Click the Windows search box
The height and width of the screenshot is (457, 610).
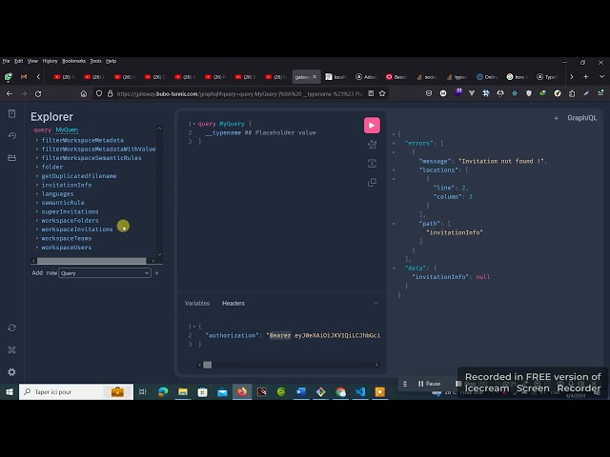76,392
